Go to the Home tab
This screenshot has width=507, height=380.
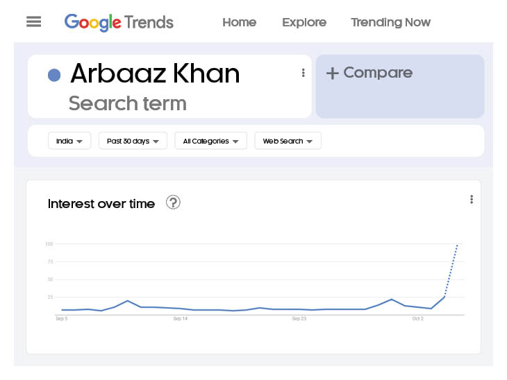pos(239,22)
